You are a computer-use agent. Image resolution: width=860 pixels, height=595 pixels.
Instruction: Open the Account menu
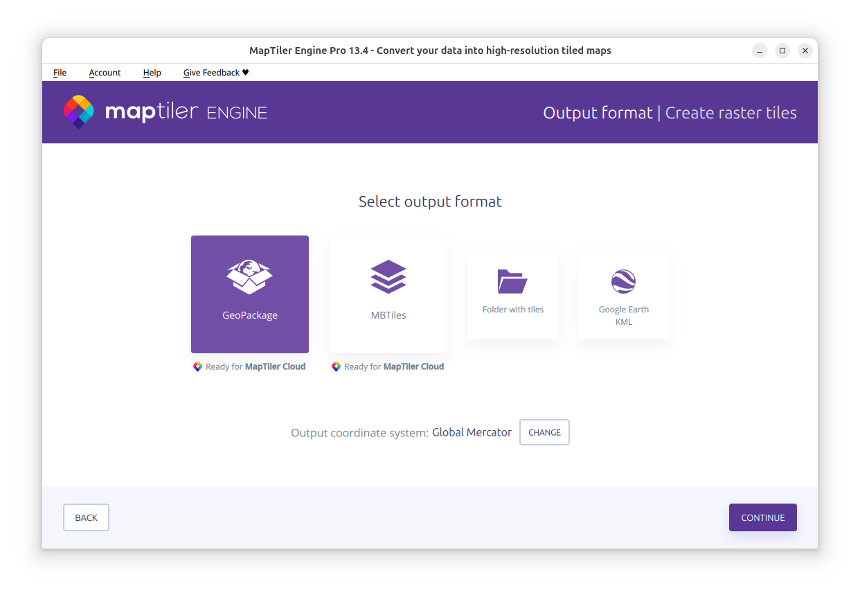[105, 72]
